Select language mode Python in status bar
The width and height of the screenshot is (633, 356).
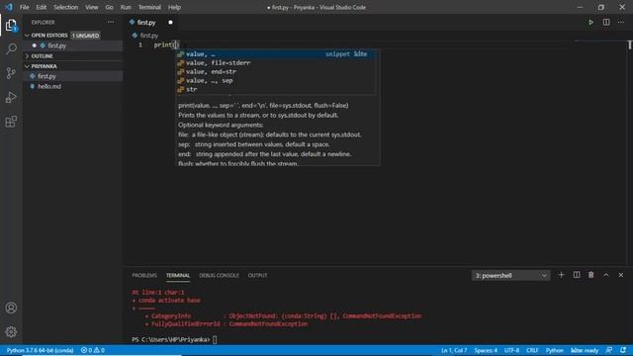point(554,350)
